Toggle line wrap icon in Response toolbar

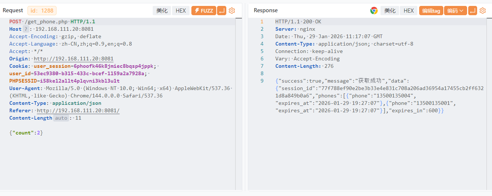click(473, 11)
